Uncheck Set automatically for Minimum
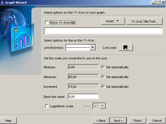 (x=103, y=67)
